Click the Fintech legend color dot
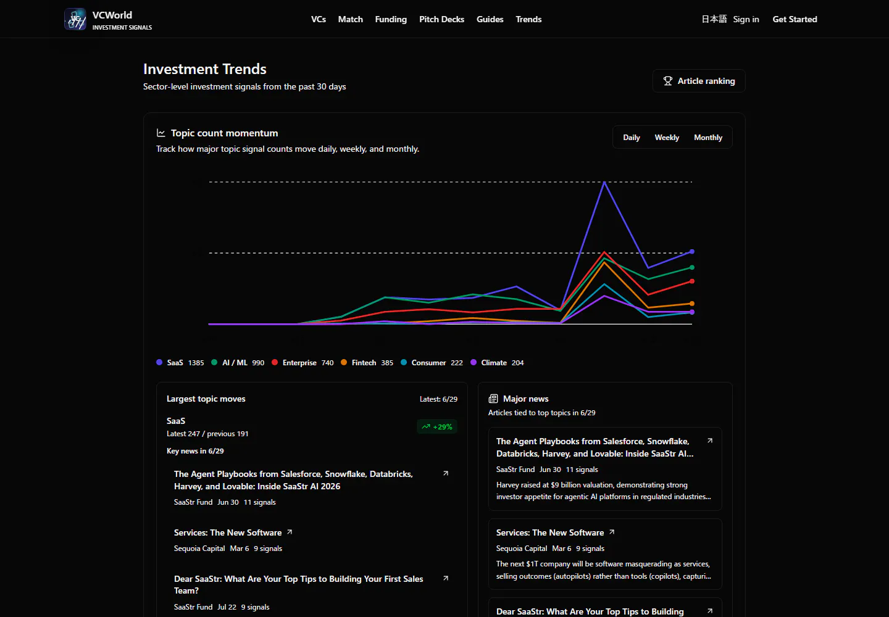The width and height of the screenshot is (889, 617). 344,362
